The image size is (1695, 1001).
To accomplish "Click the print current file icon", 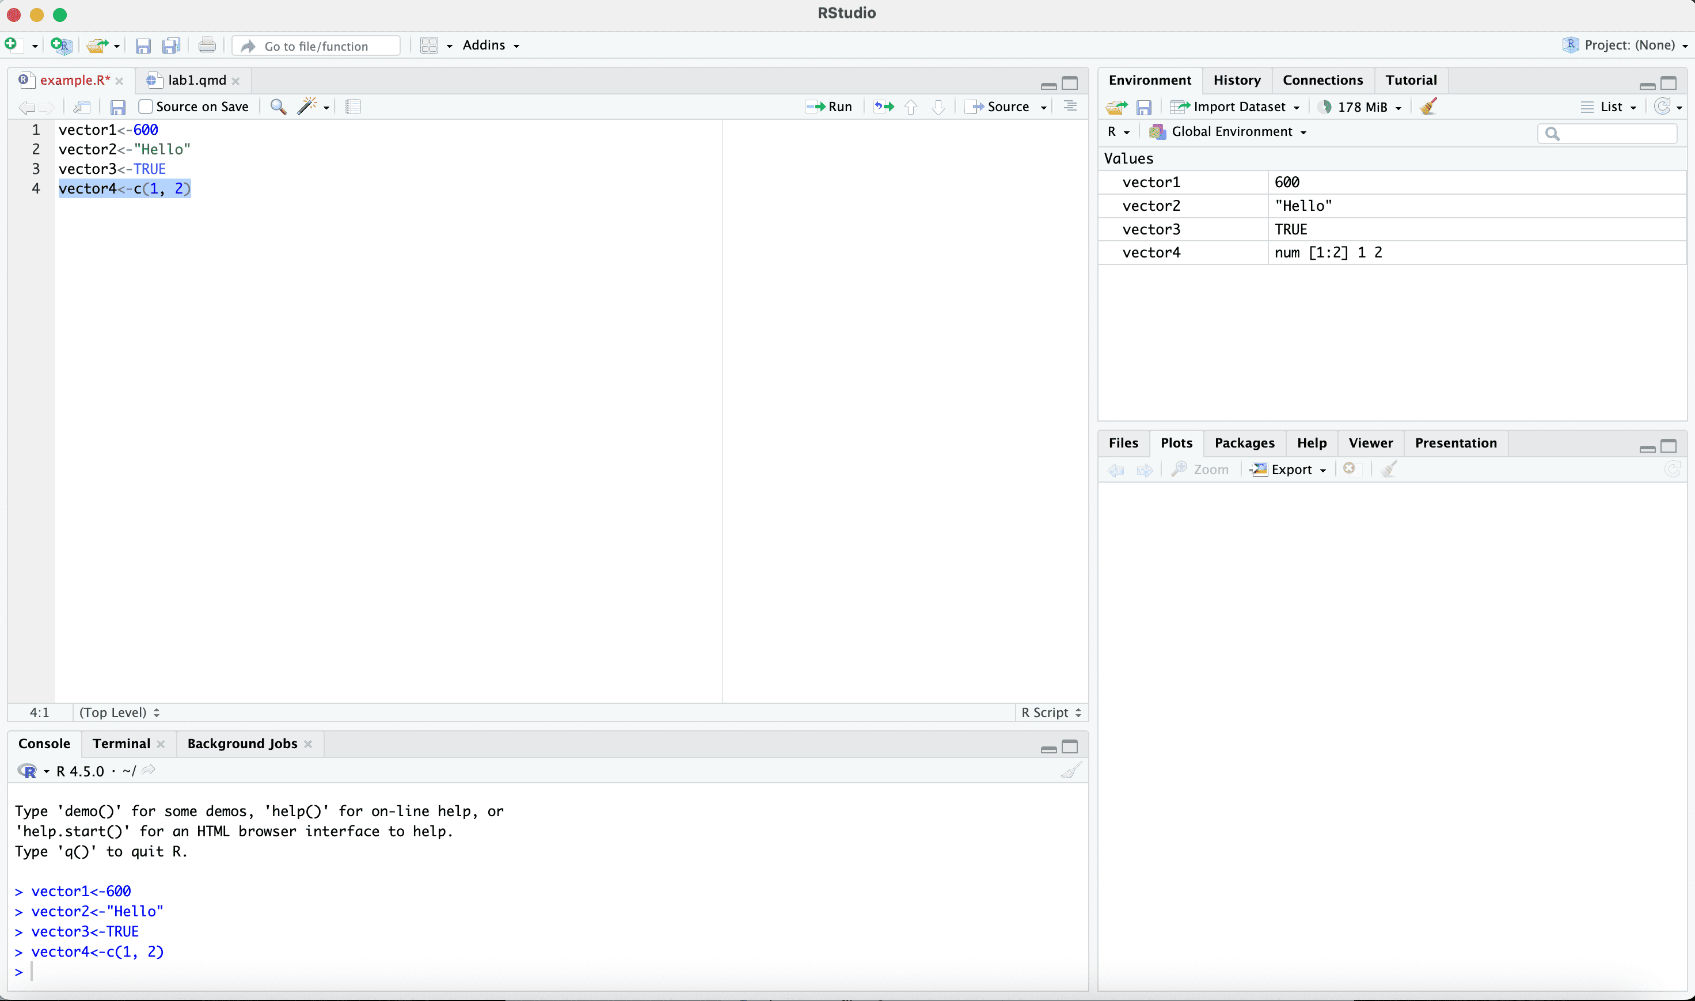I will pos(207,45).
